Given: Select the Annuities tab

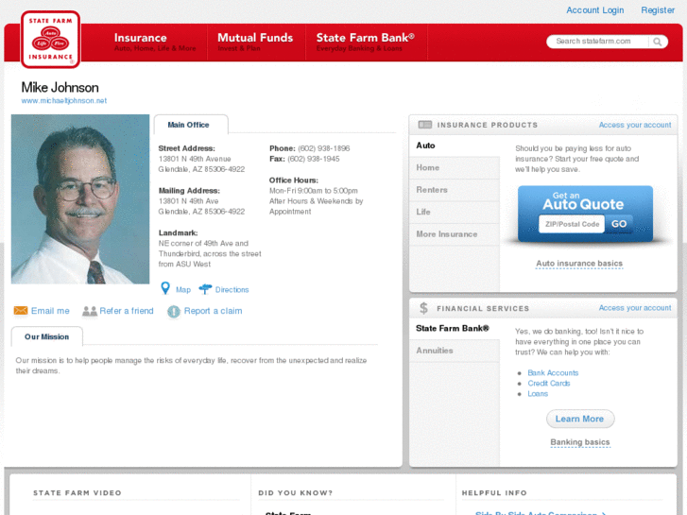Looking at the screenshot, I should coord(455,351).
